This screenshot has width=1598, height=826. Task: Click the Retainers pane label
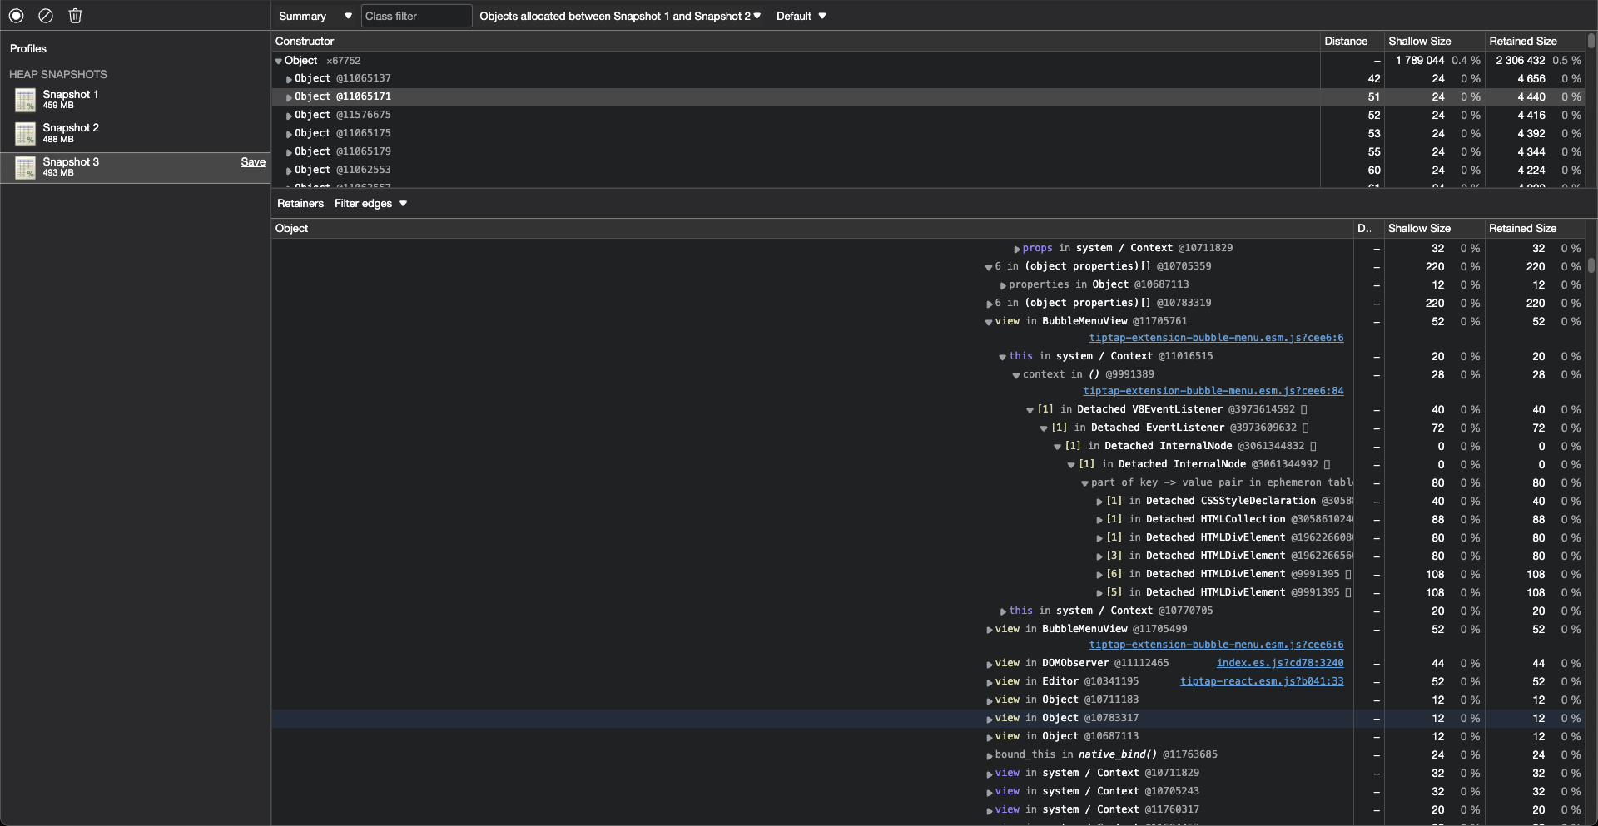tap(300, 204)
